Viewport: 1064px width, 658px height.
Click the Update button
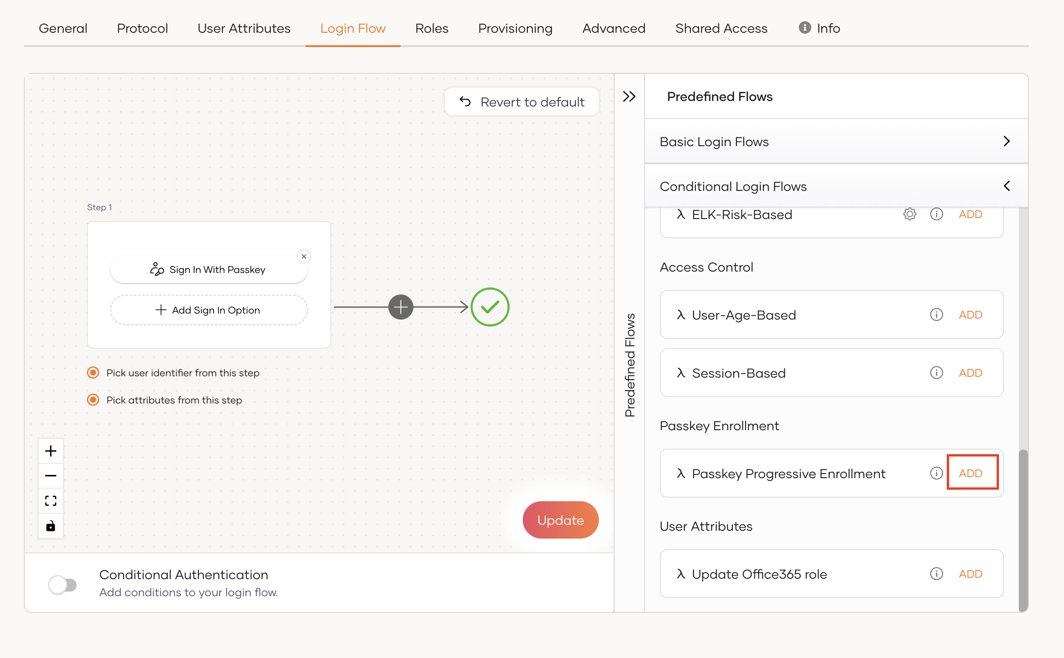[x=561, y=520]
